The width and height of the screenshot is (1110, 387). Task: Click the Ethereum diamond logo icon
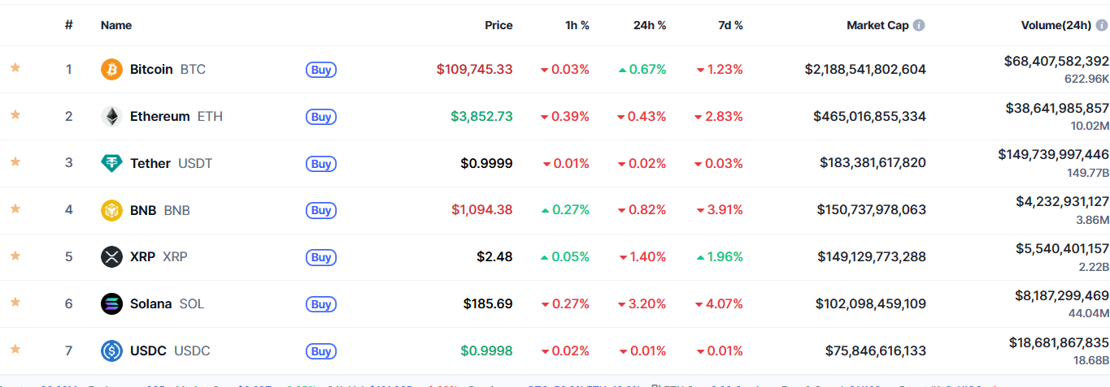(x=111, y=117)
